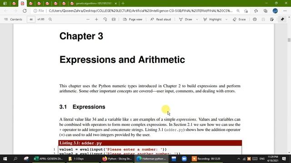This screenshot has width=291, height=163.
Task: Add this page to favorites
Action: click(246, 11)
